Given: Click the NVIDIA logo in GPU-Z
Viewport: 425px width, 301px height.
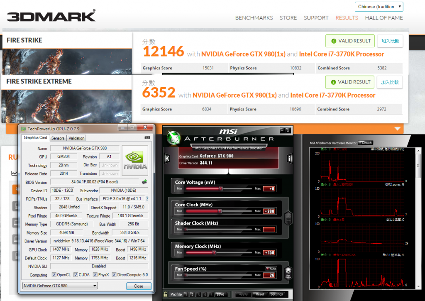Looking at the screenshot, I should coord(135,161).
